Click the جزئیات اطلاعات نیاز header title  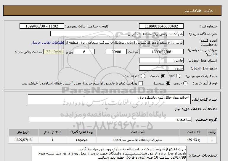click(x=199, y=11)
